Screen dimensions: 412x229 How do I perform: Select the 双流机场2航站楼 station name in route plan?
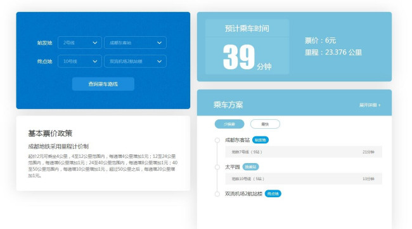pyautogui.click(x=243, y=193)
